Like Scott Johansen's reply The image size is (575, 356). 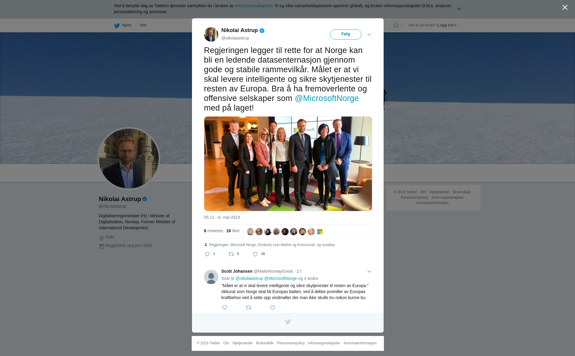tap(273, 307)
